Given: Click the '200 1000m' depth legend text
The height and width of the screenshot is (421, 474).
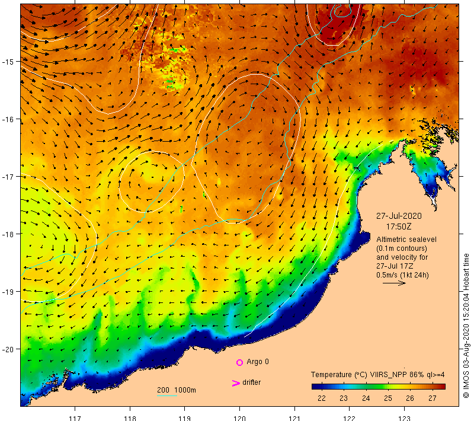Looking at the screenshot, I should [x=177, y=390].
